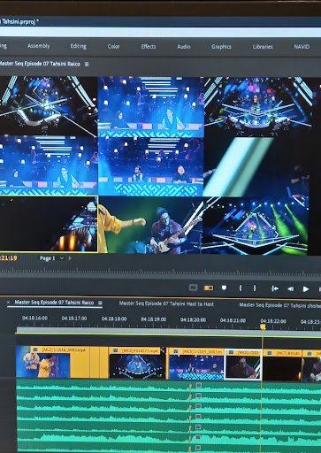
Task: Click the Go to In point icon
Action: click(x=275, y=288)
